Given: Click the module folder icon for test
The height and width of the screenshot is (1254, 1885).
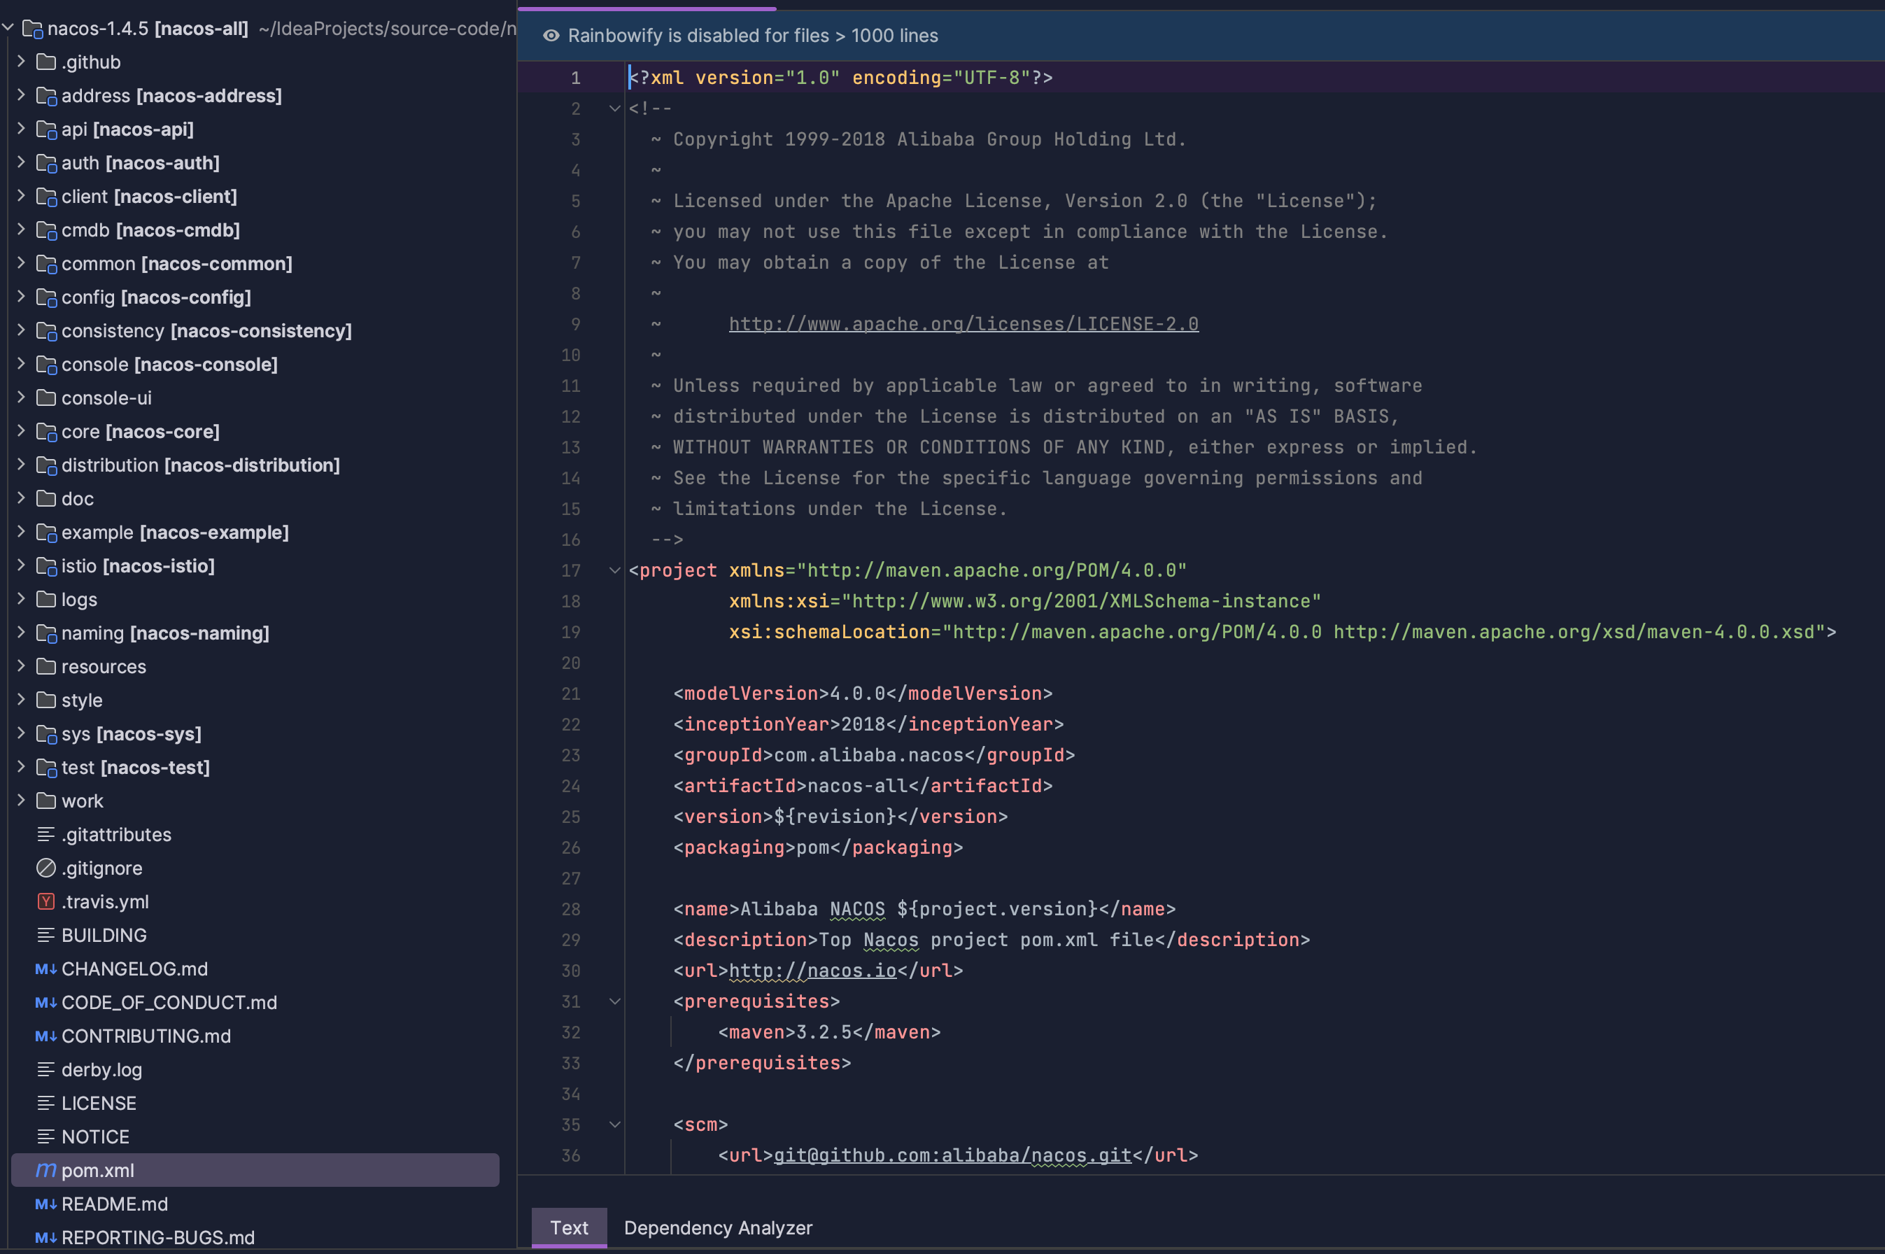Looking at the screenshot, I should point(46,768).
